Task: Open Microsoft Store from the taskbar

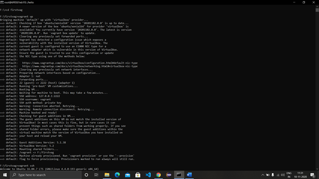Action: point(138,175)
